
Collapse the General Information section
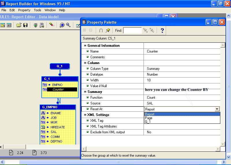point(85,46)
